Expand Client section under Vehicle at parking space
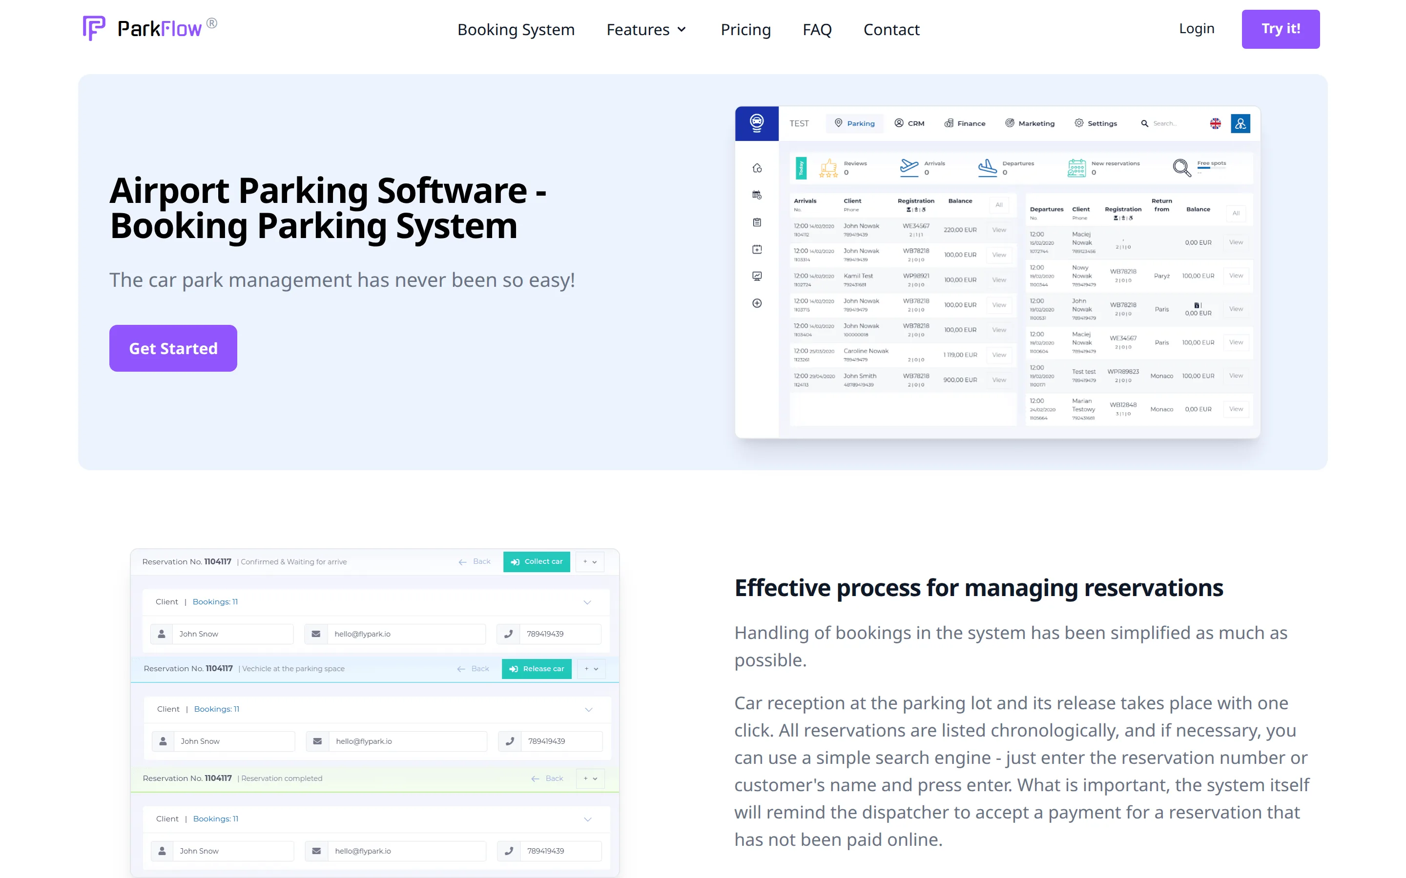The height and width of the screenshot is (878, 1406). 589,710
